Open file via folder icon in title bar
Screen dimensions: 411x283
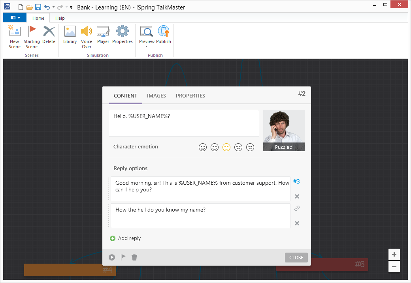click(x=29, y=7)
